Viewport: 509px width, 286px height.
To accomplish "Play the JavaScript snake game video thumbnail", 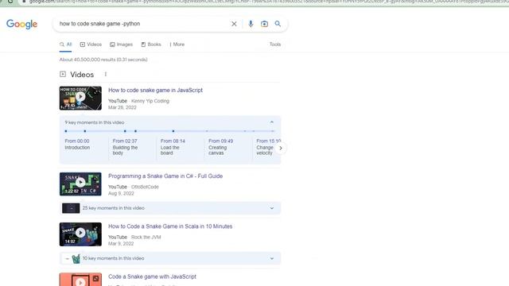I will (80, 98).
